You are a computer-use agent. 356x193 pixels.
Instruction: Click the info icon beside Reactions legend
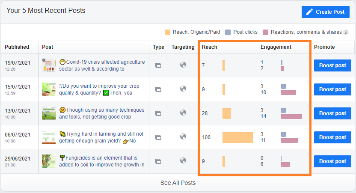click(x=346, y=32)
